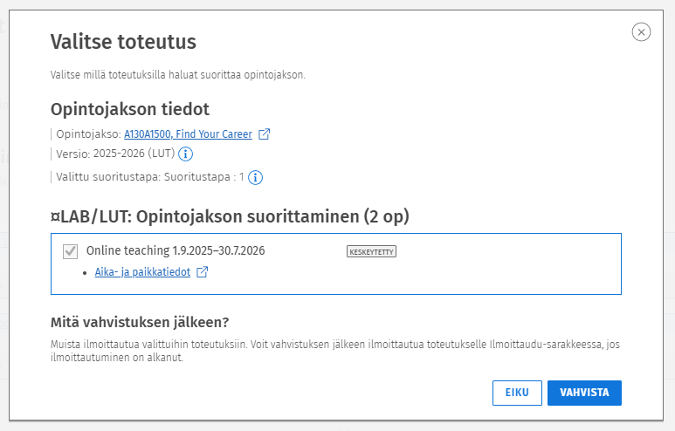Click the Valitse millä toteutuksilla instruction text
Image resolution: width=675 pixels, height=431 pixels.
178,75
